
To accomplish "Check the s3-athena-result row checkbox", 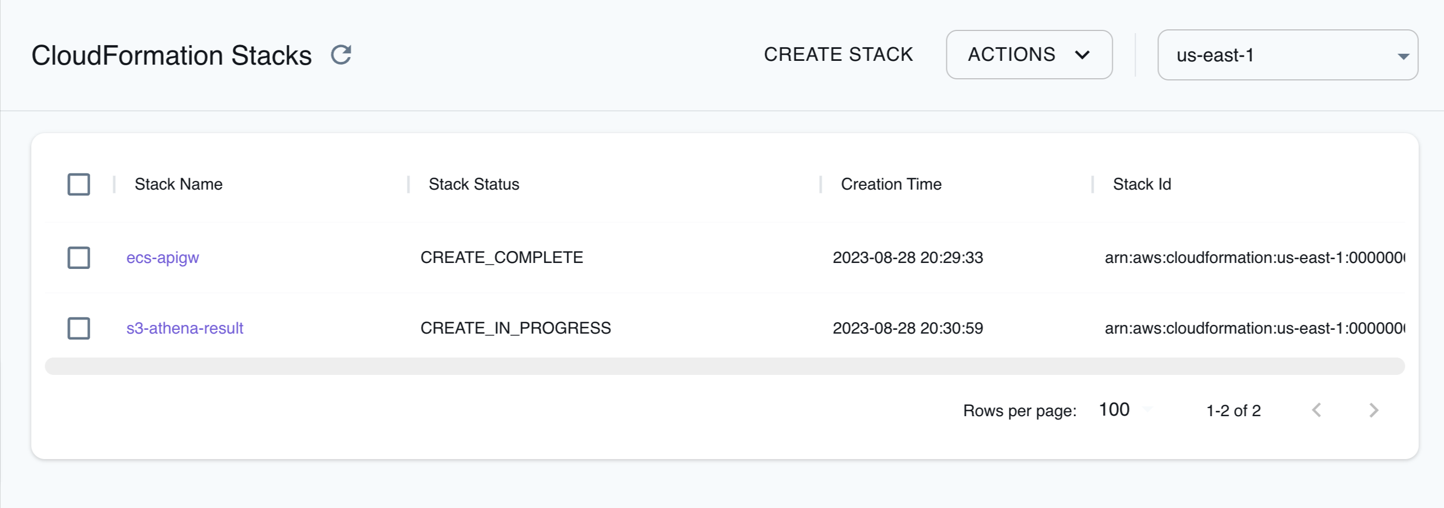I will click(x=78, y=328).
